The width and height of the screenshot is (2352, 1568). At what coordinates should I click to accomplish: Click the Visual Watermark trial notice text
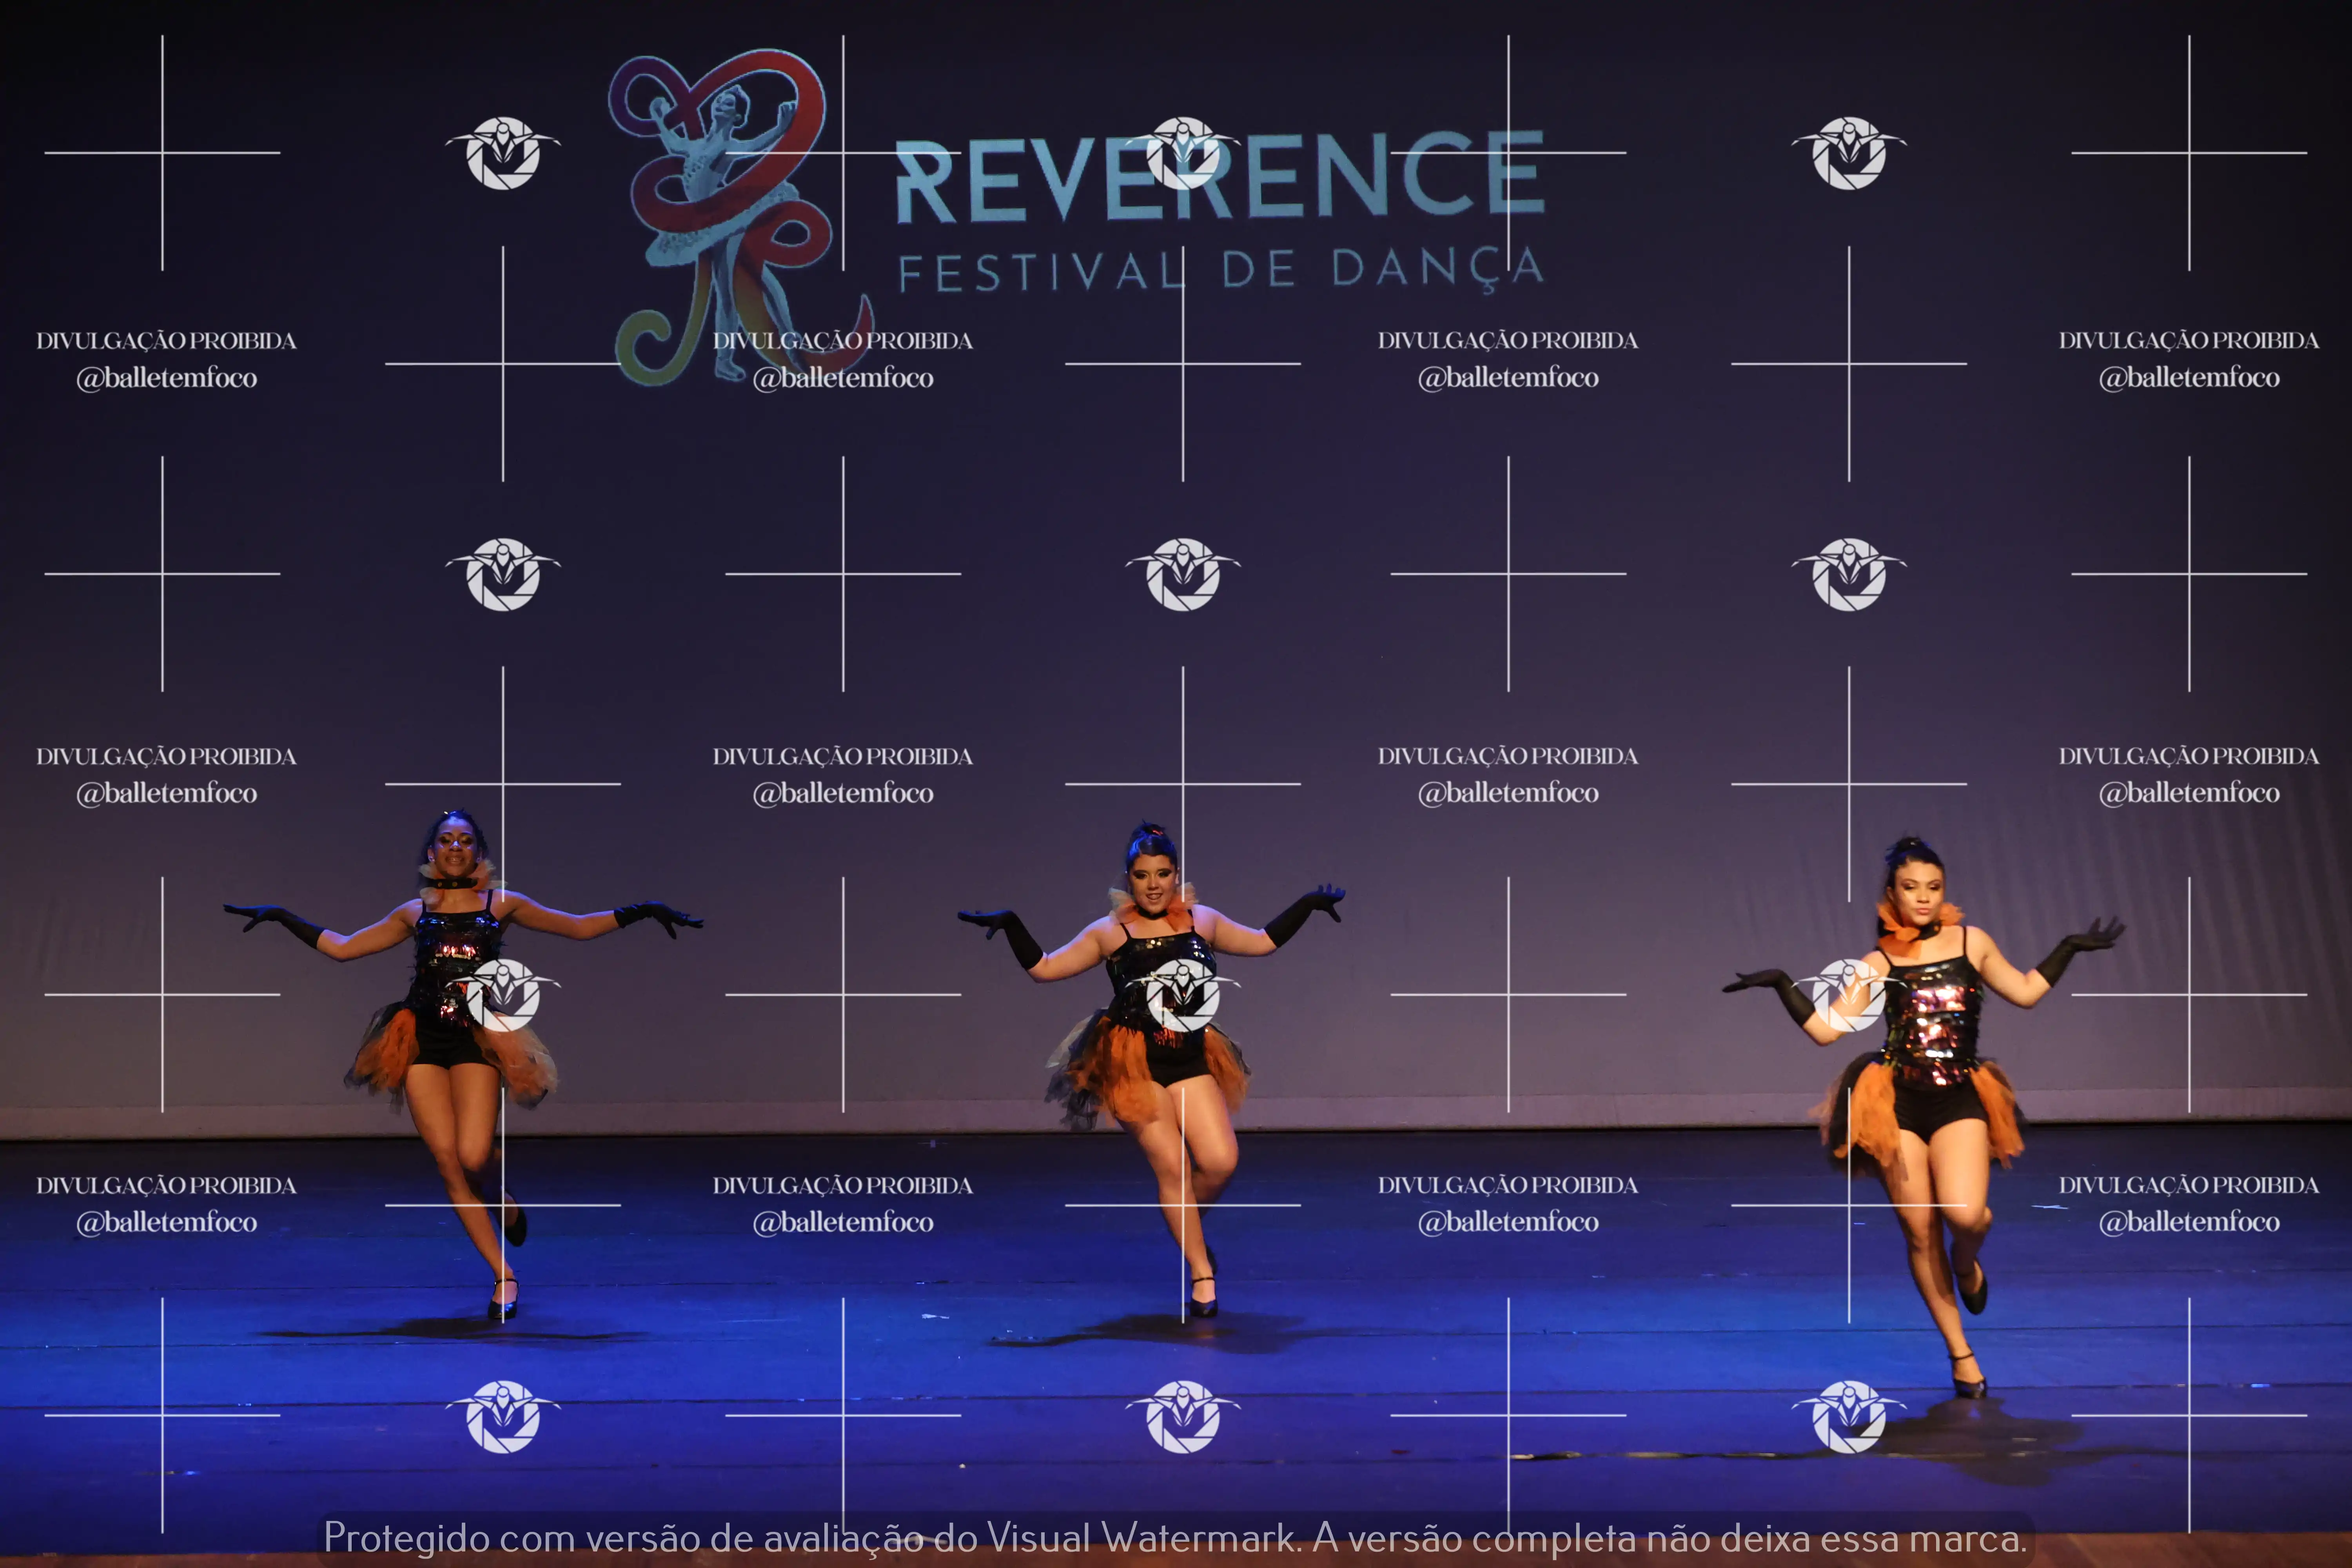[x=1175, y=1538]
